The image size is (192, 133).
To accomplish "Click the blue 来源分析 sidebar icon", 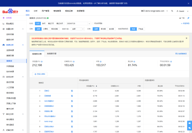I will pos(4,45).
